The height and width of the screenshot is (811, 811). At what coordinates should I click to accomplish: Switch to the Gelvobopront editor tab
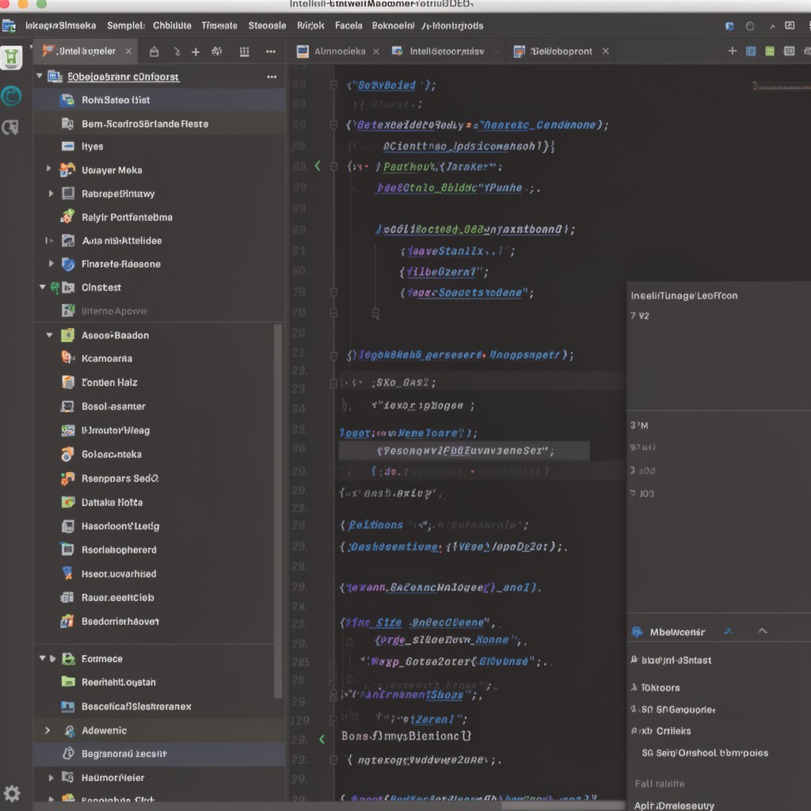[562, 51]
